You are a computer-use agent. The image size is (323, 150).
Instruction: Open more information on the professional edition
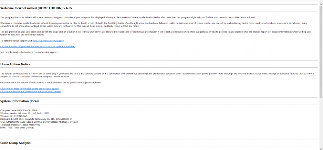click(x=30, y=89)
